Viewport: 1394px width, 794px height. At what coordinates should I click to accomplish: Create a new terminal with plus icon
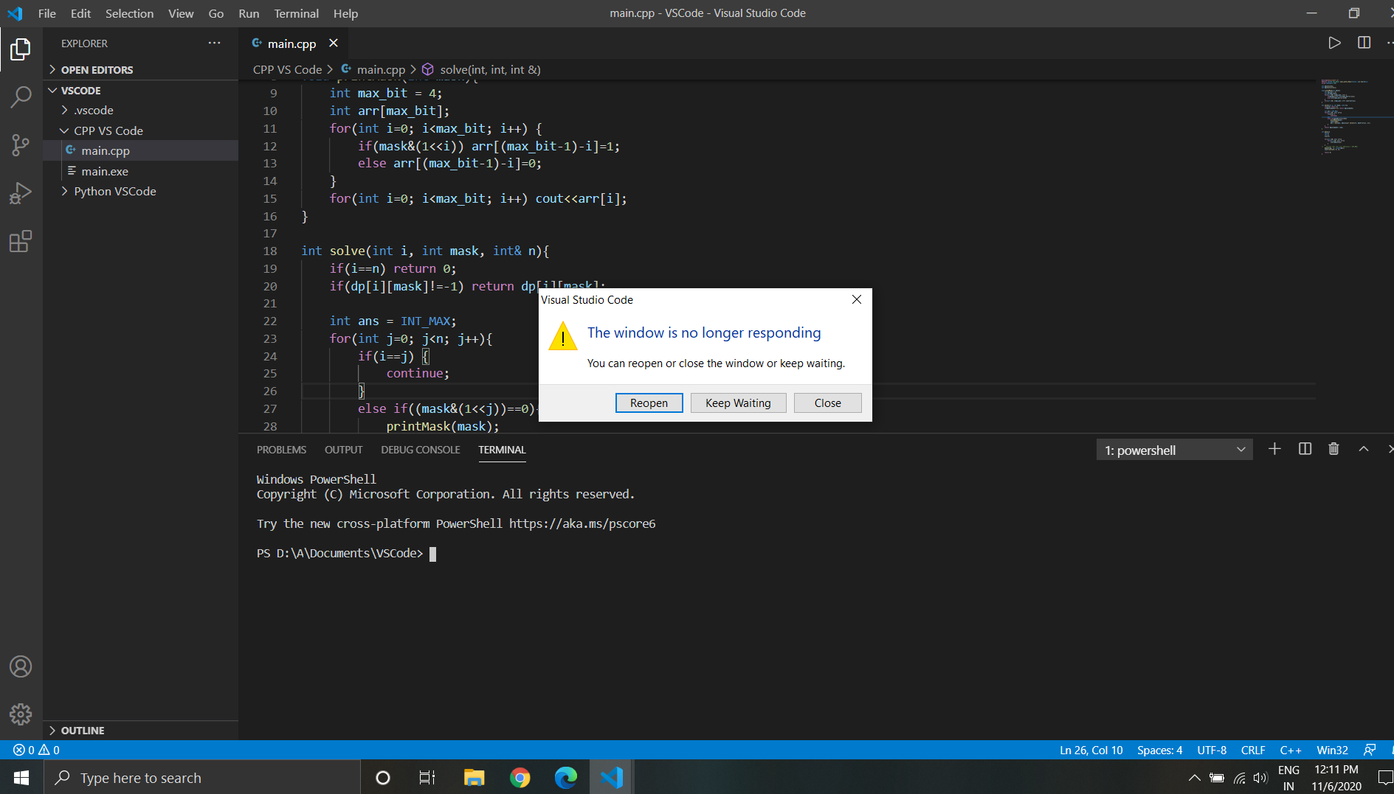(1274, 449)
